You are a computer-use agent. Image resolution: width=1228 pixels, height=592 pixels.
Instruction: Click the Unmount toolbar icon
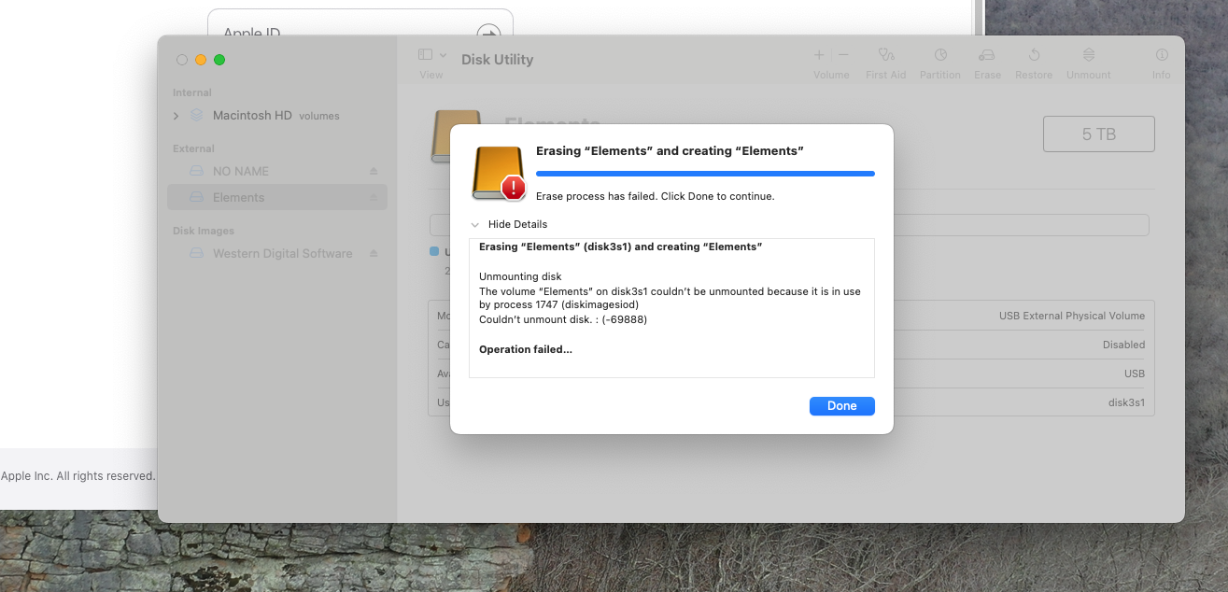pos(1089,55)
